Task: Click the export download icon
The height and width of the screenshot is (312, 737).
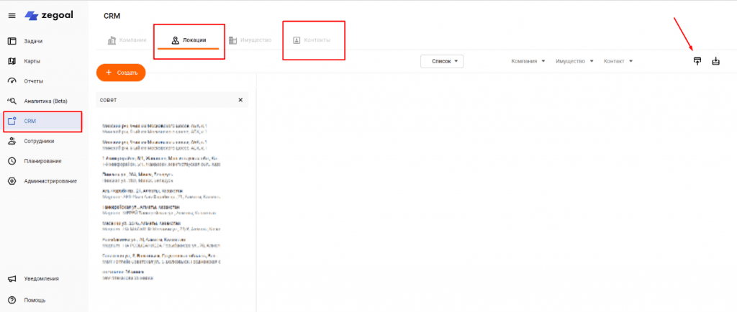Action: (715, 61)
